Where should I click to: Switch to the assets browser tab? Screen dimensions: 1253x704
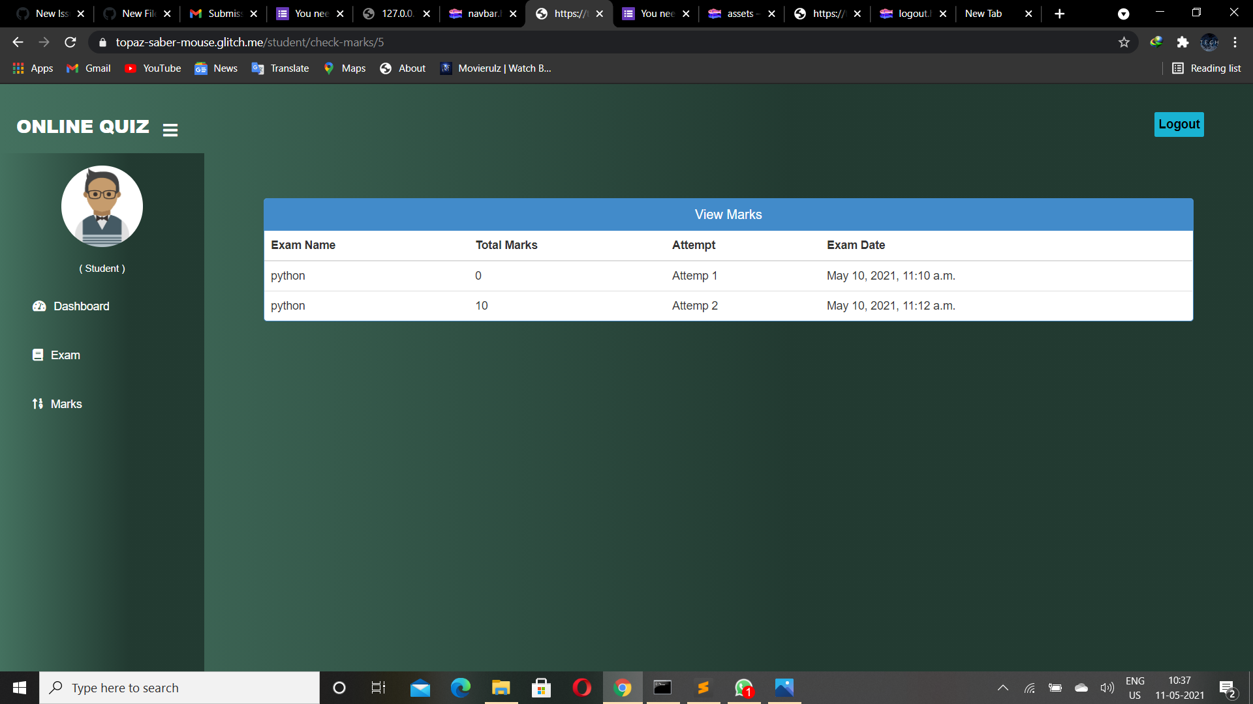click(739, 13)
